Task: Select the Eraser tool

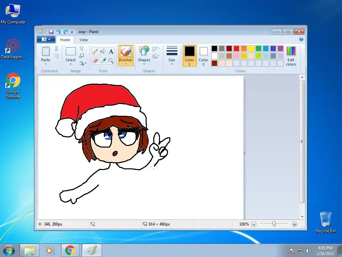Action: [x=95, y=61]
